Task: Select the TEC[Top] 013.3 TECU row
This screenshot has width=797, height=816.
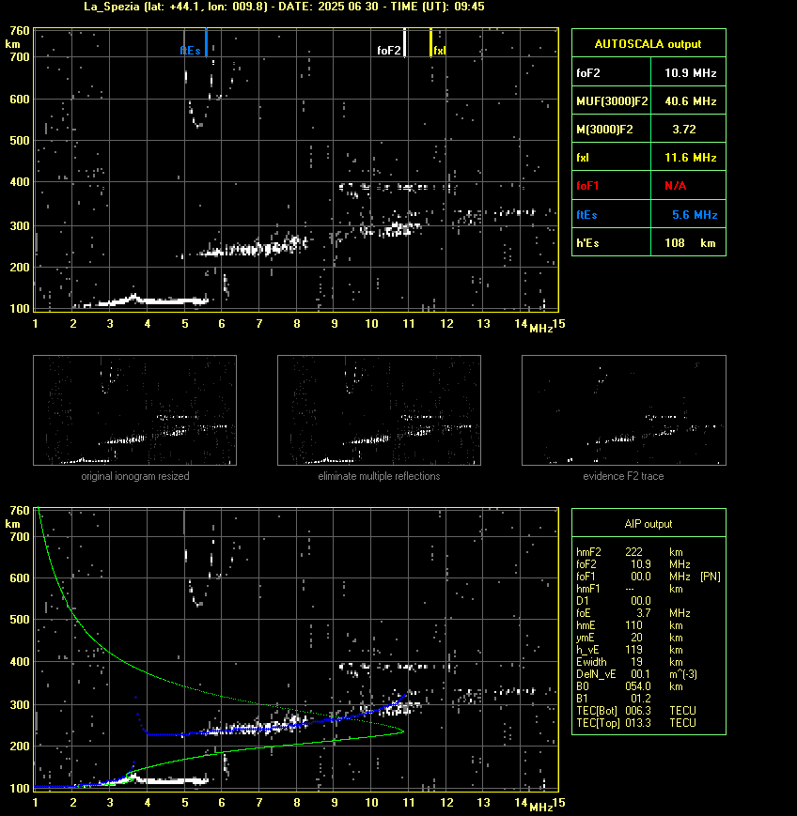Action: (x=636, y=723)
